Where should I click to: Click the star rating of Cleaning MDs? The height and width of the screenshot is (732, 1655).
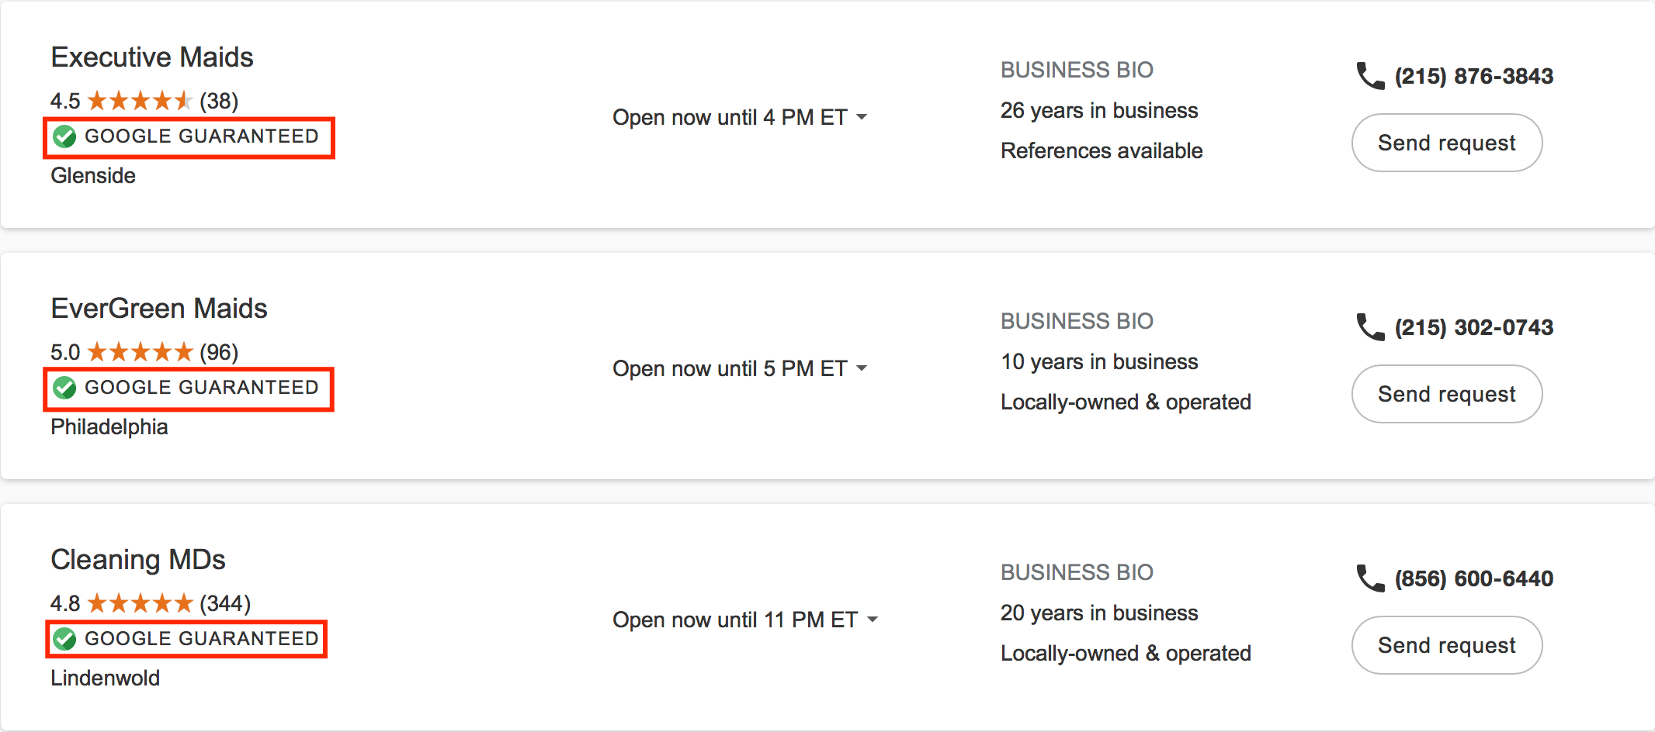[x=140, y=603]
